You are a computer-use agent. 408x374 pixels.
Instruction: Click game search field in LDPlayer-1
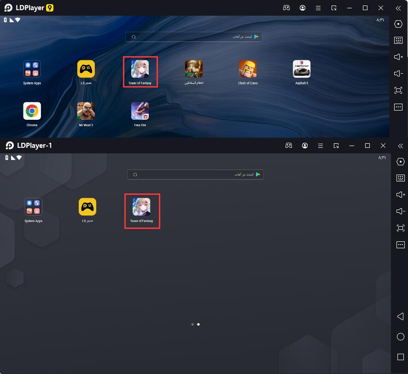pos(195,175)
